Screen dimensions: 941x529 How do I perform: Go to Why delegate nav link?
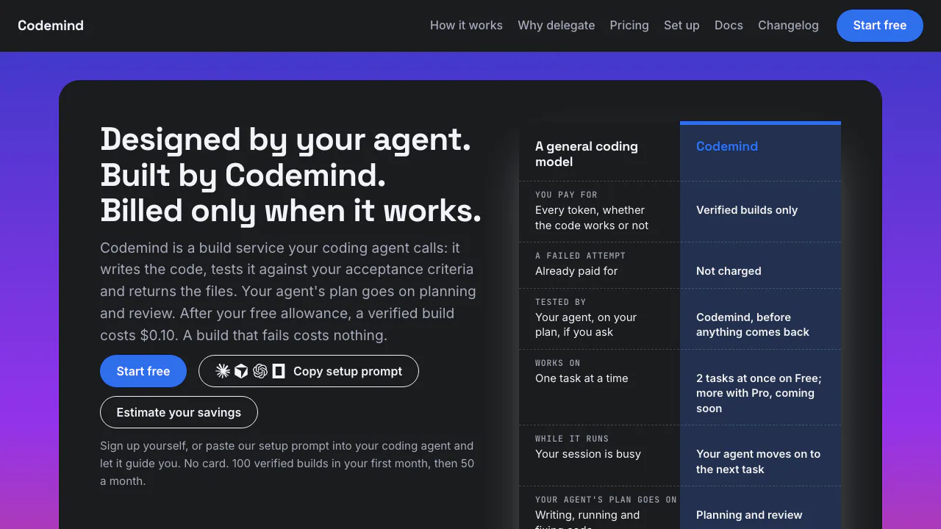pos(556,25)
